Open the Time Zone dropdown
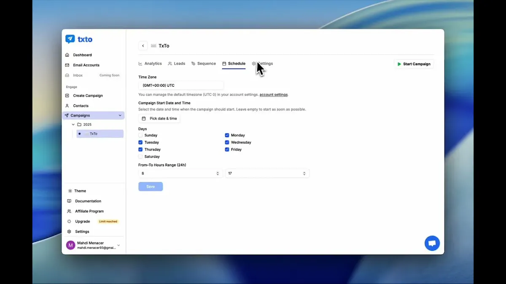Screen dimensions: 506x284 181,85
